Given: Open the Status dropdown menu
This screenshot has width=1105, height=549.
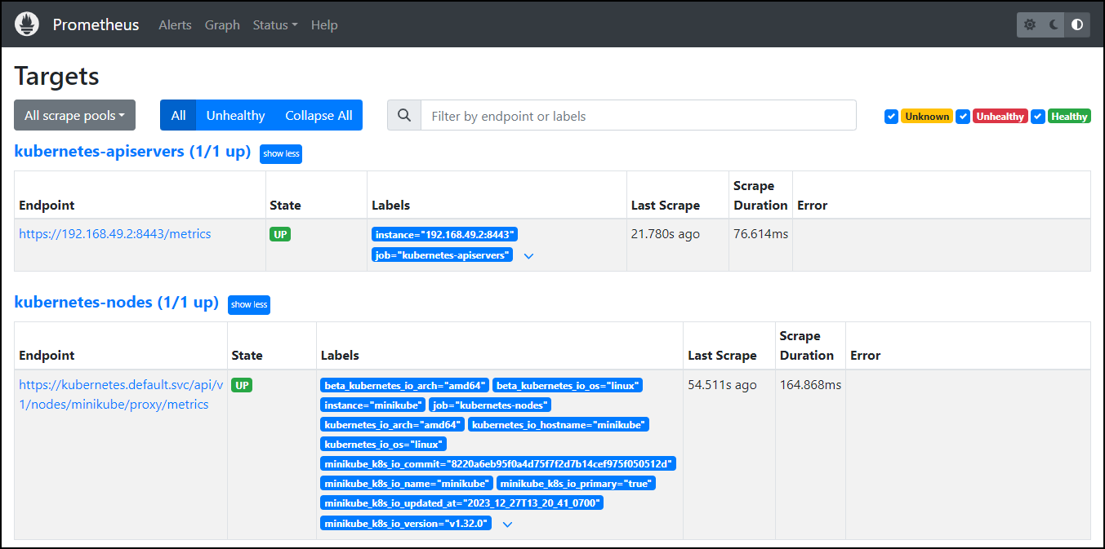Looking at the screenshot, I should 275,25.
